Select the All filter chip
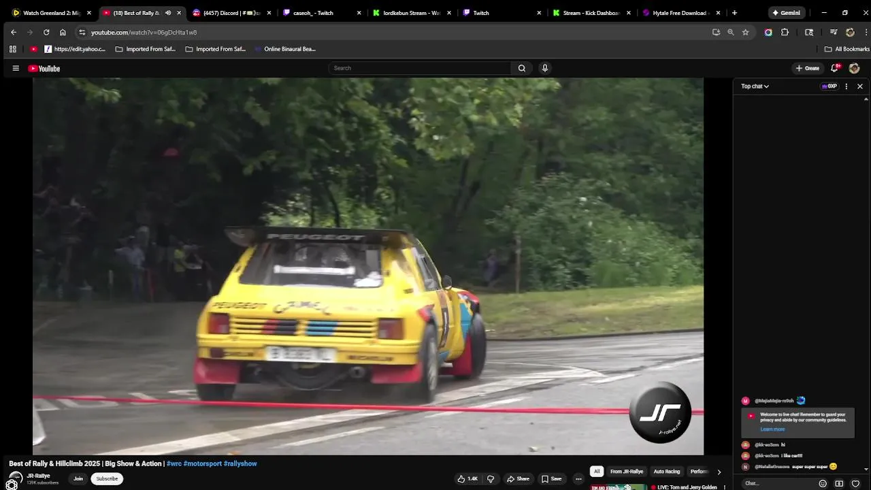The height and width of the screenshot is (490, 871). click(x=597, y=472)
